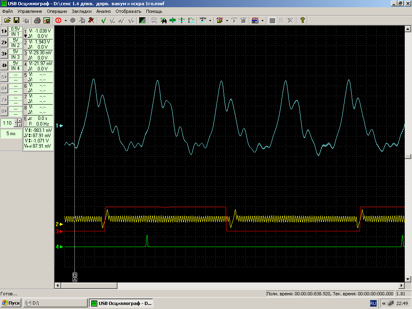Viewport: 412px width, 309px height.
Task: Toggle disabled channel 8 button
Action: click(4, 111)
